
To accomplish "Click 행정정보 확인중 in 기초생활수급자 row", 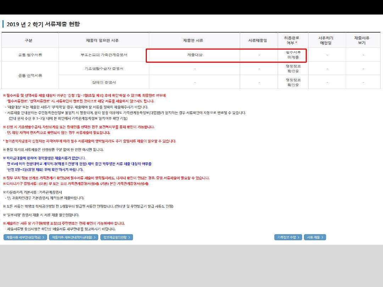I will [293, 69].
